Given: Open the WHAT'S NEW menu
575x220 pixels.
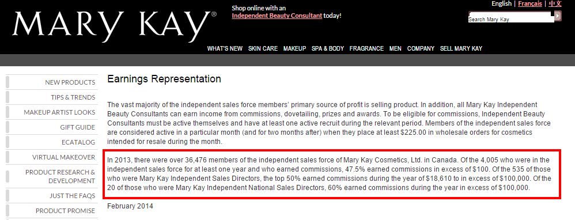Looking at the screenshot, I should tap(225, 48).
